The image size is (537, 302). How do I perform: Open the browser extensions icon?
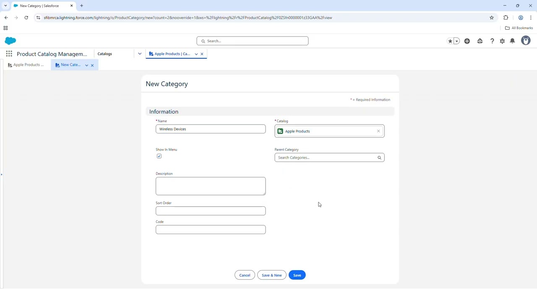point(506,18)
